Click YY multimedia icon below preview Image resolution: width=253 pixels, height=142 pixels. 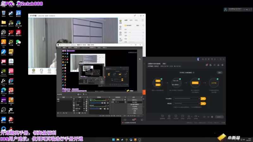click(x=49, y=71)
